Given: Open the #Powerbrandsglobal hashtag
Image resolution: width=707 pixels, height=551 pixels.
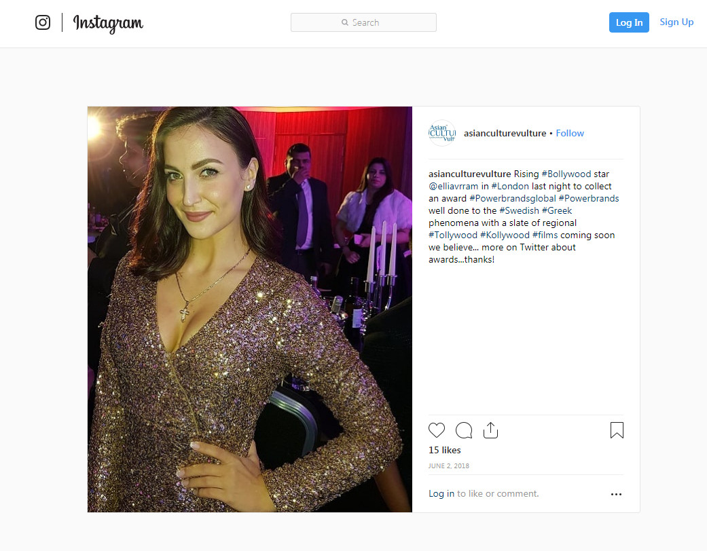Looking at the screenshot, I should click(513, 198).
